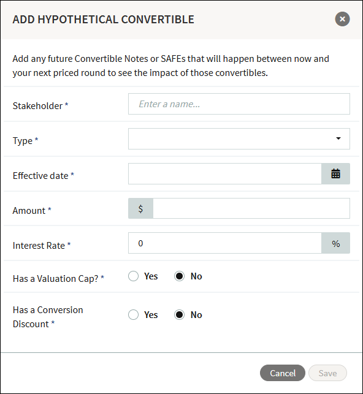Select No for Has a Valuation Cap

[x=179, y=276]
